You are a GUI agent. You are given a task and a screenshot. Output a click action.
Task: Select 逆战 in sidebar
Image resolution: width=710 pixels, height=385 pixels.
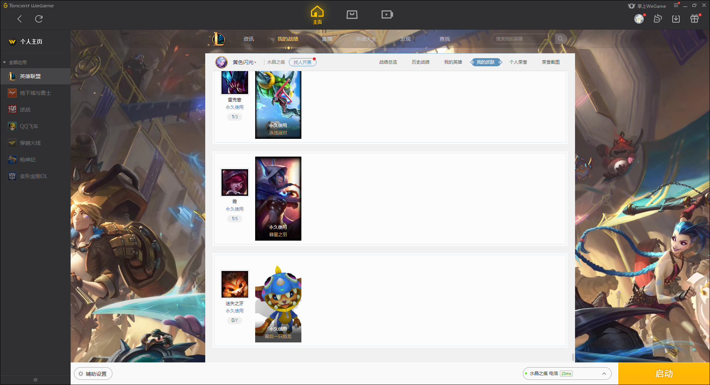35,110
